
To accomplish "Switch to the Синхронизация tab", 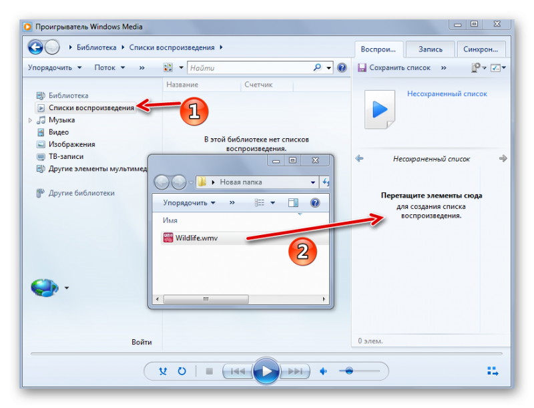I will click(481, 49).
